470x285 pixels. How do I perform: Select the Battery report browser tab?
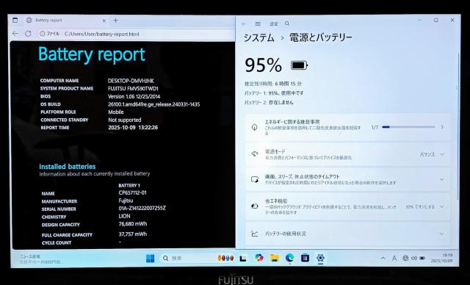click(x=66, y=21)
